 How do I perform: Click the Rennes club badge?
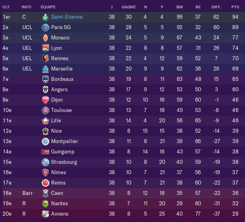tap(45, 58)
